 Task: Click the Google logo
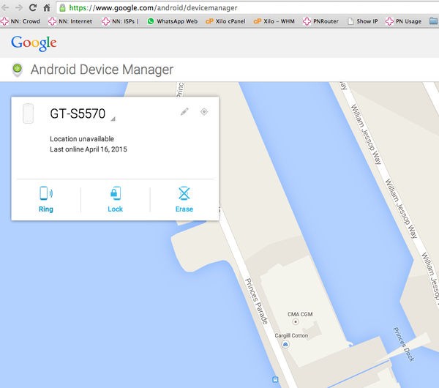[34, 43]
